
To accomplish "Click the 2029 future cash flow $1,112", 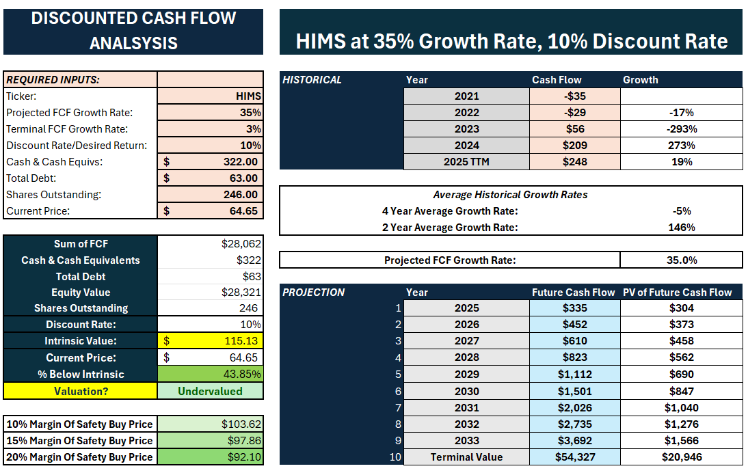I will point(575,375).
